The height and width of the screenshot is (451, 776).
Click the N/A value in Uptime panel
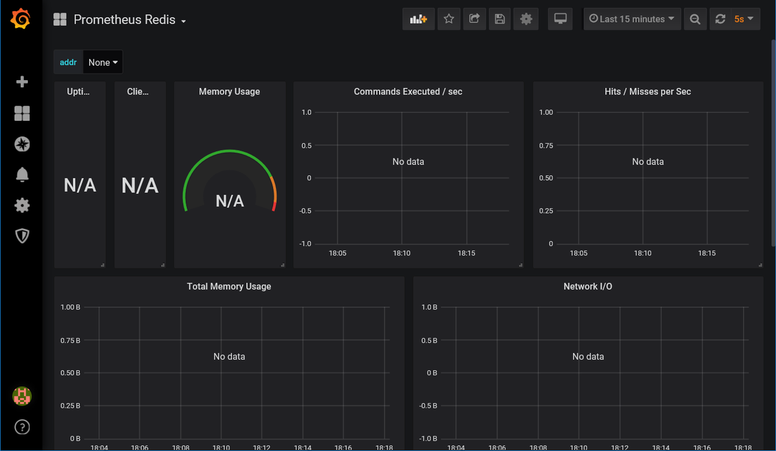[x=80, y=185]
